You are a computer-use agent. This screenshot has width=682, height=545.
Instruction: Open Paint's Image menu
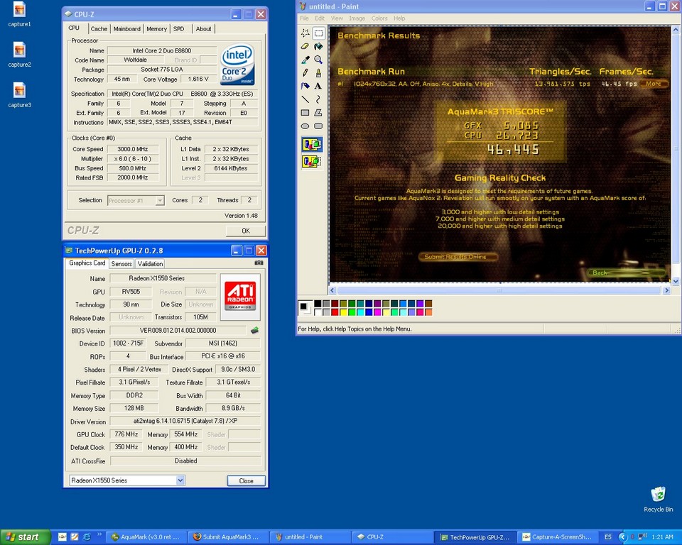(357, 18)
